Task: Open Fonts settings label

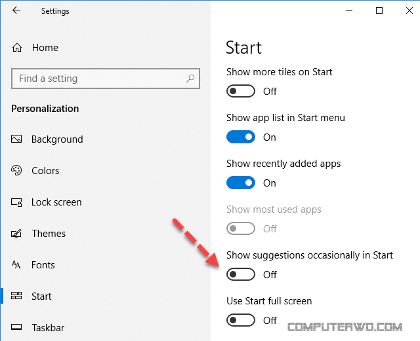Action: [43, 265]
